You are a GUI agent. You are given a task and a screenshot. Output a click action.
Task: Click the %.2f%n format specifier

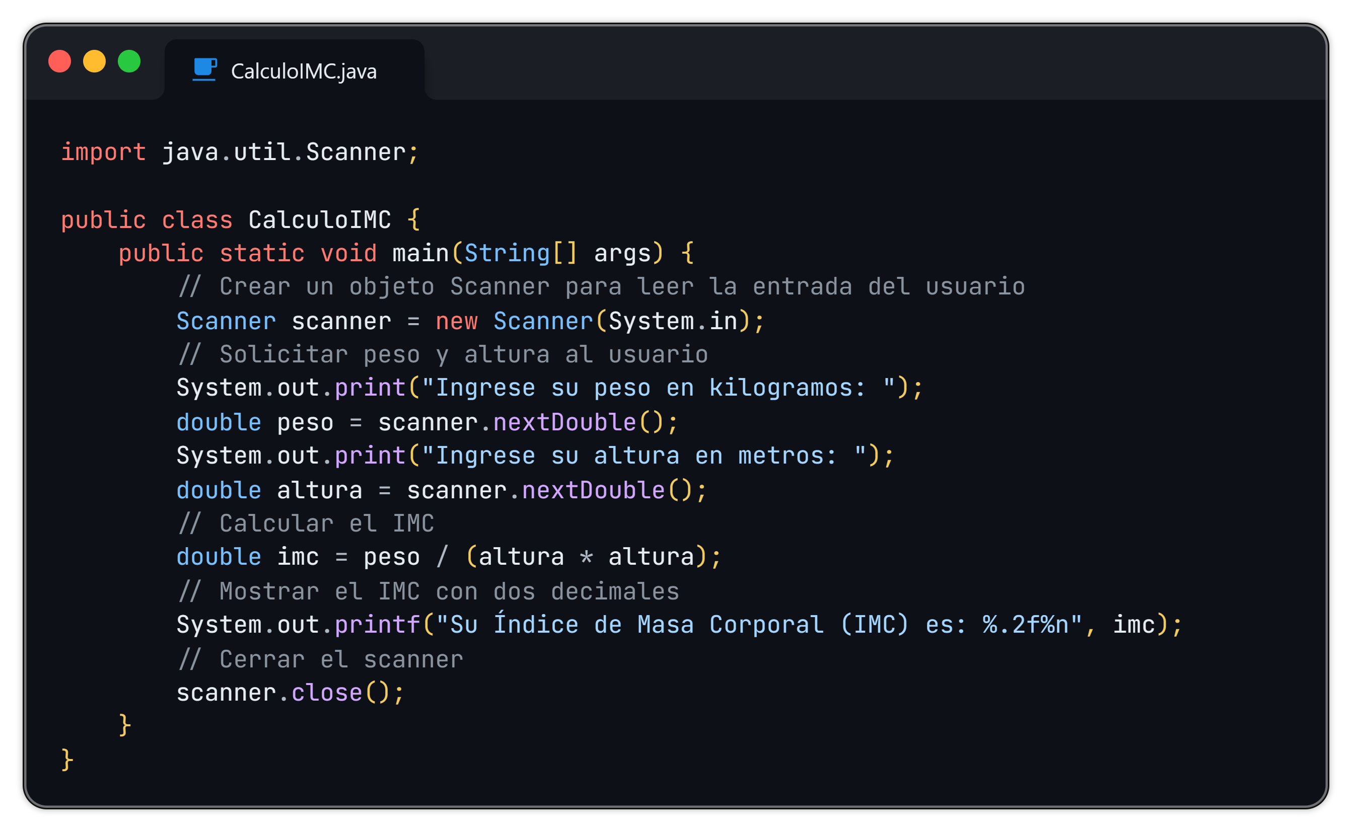[1025, 625]
